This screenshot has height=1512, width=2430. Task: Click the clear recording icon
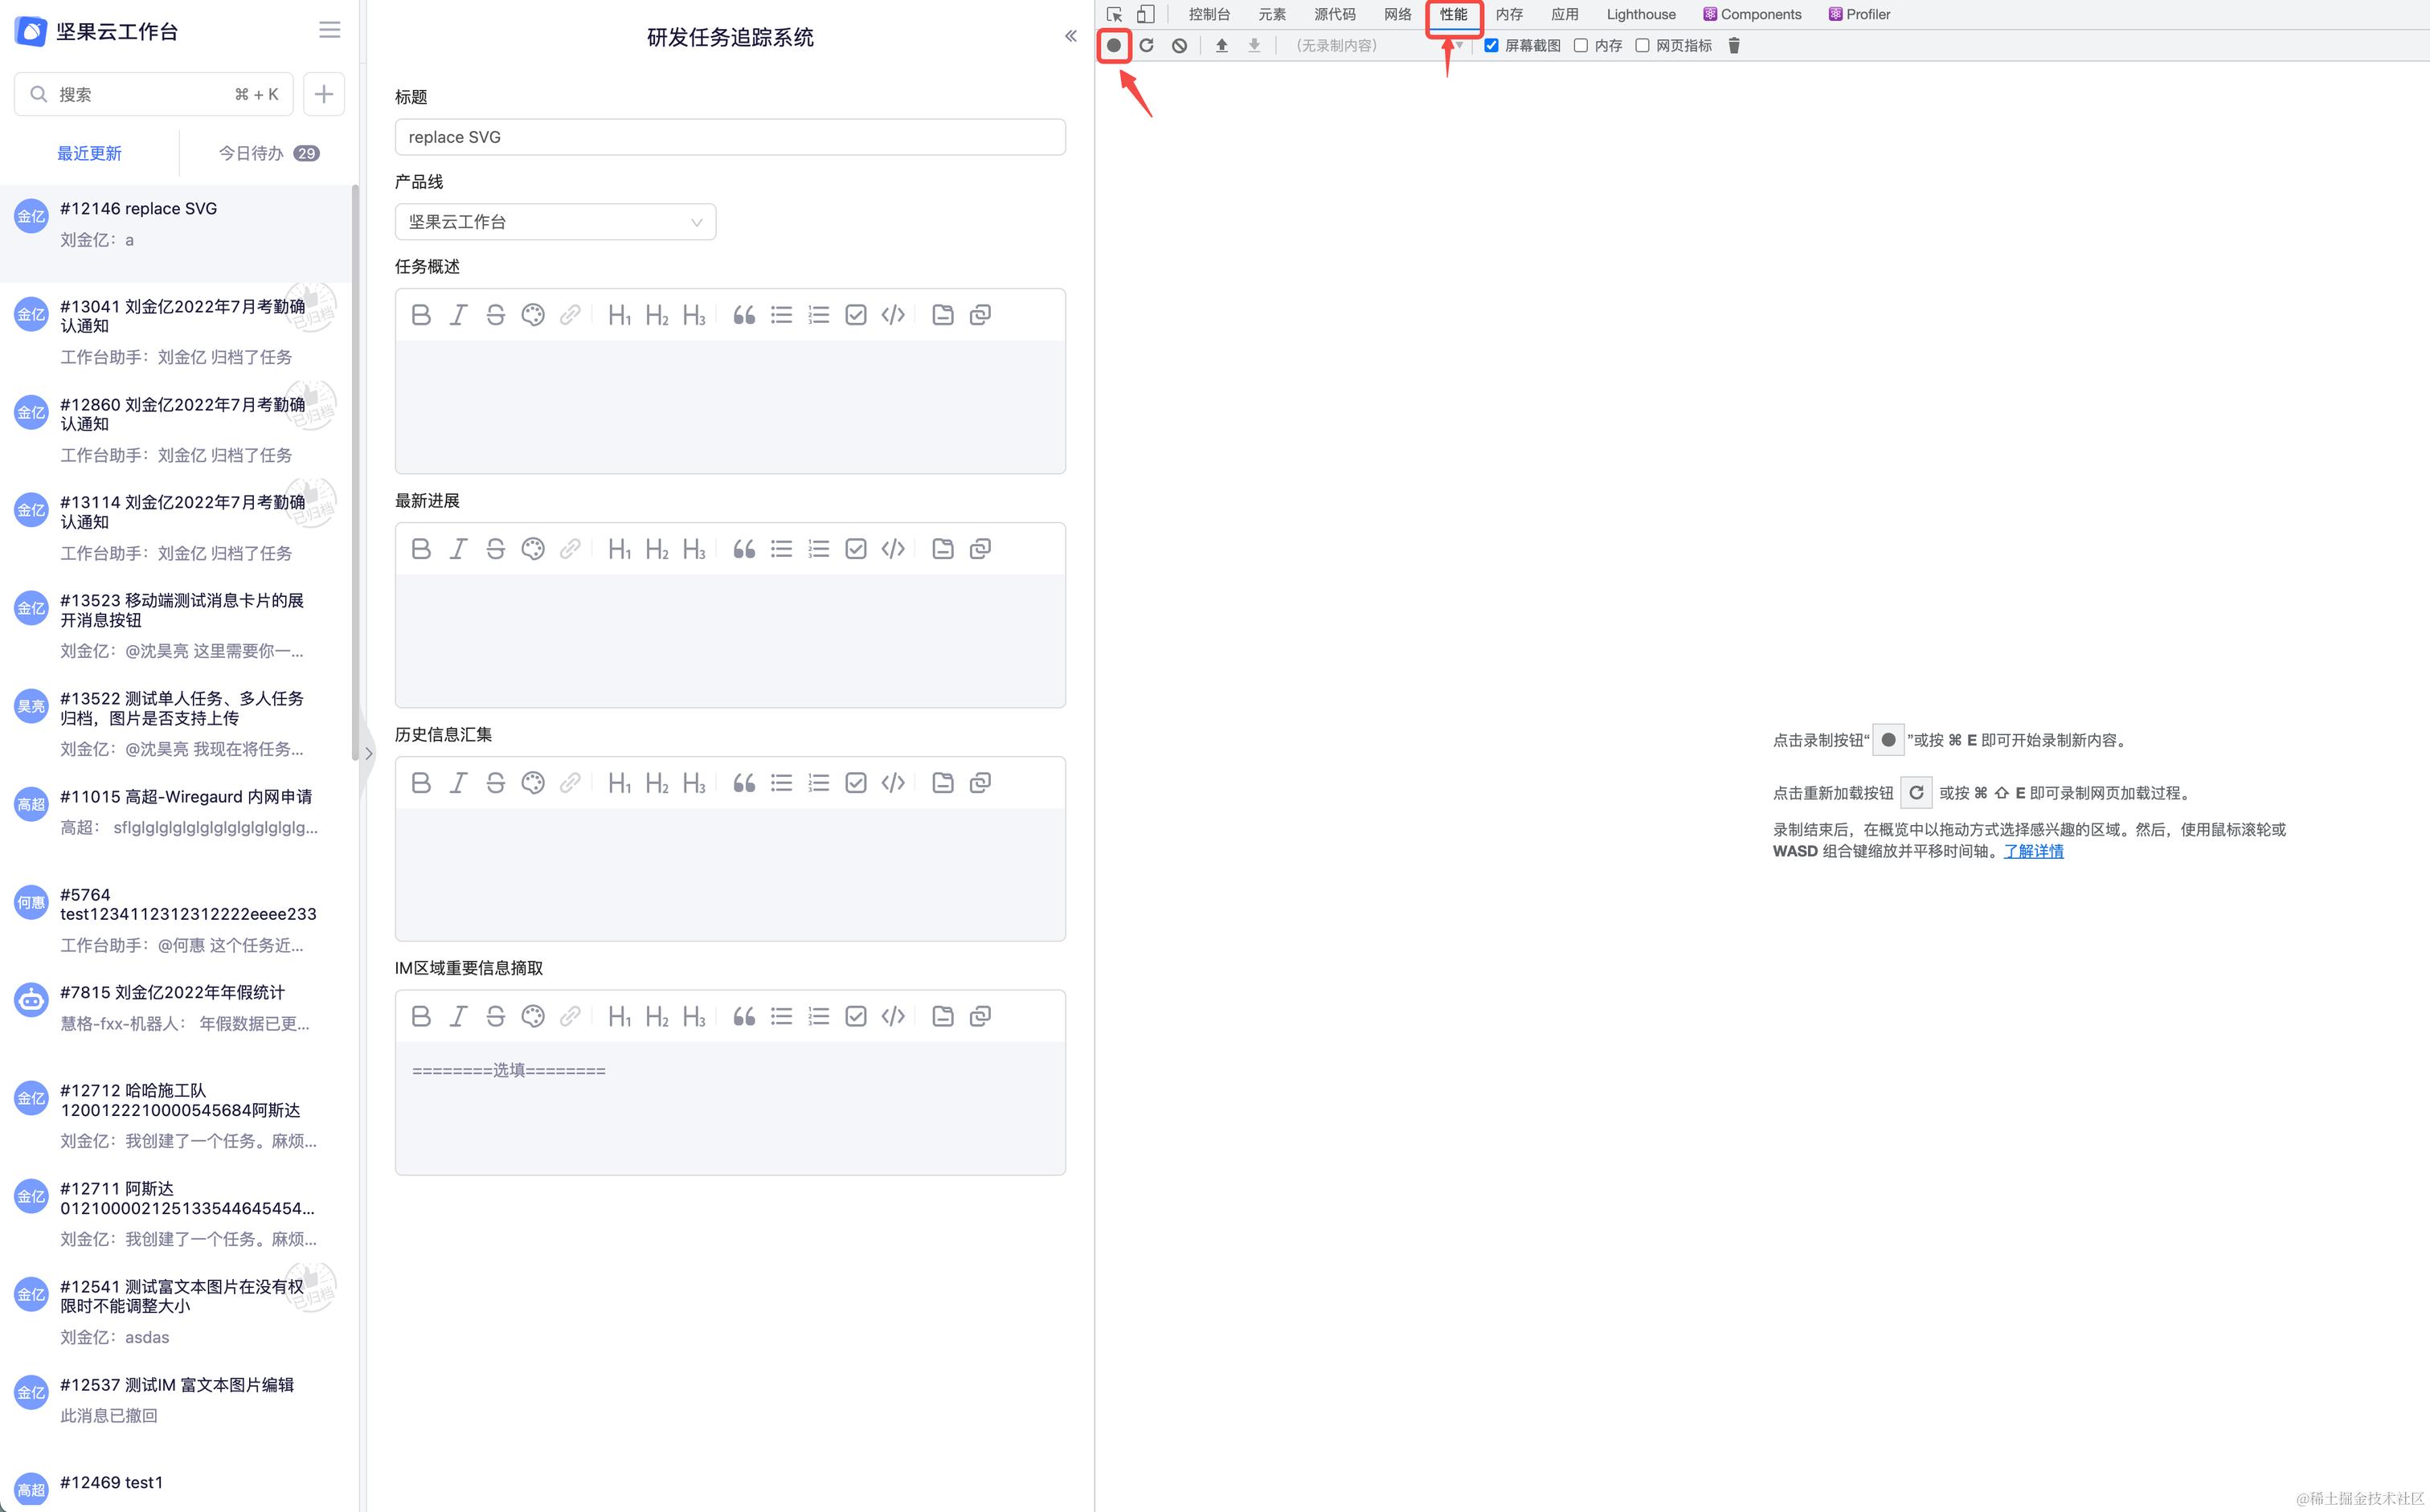(x=1180, y=45)
